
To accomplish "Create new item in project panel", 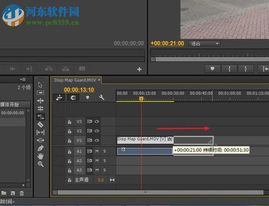I will (13, 193).
